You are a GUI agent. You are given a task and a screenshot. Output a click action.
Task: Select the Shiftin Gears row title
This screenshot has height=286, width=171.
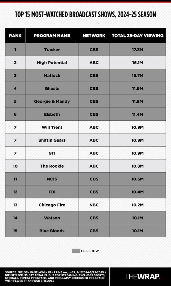click(52, 140)
